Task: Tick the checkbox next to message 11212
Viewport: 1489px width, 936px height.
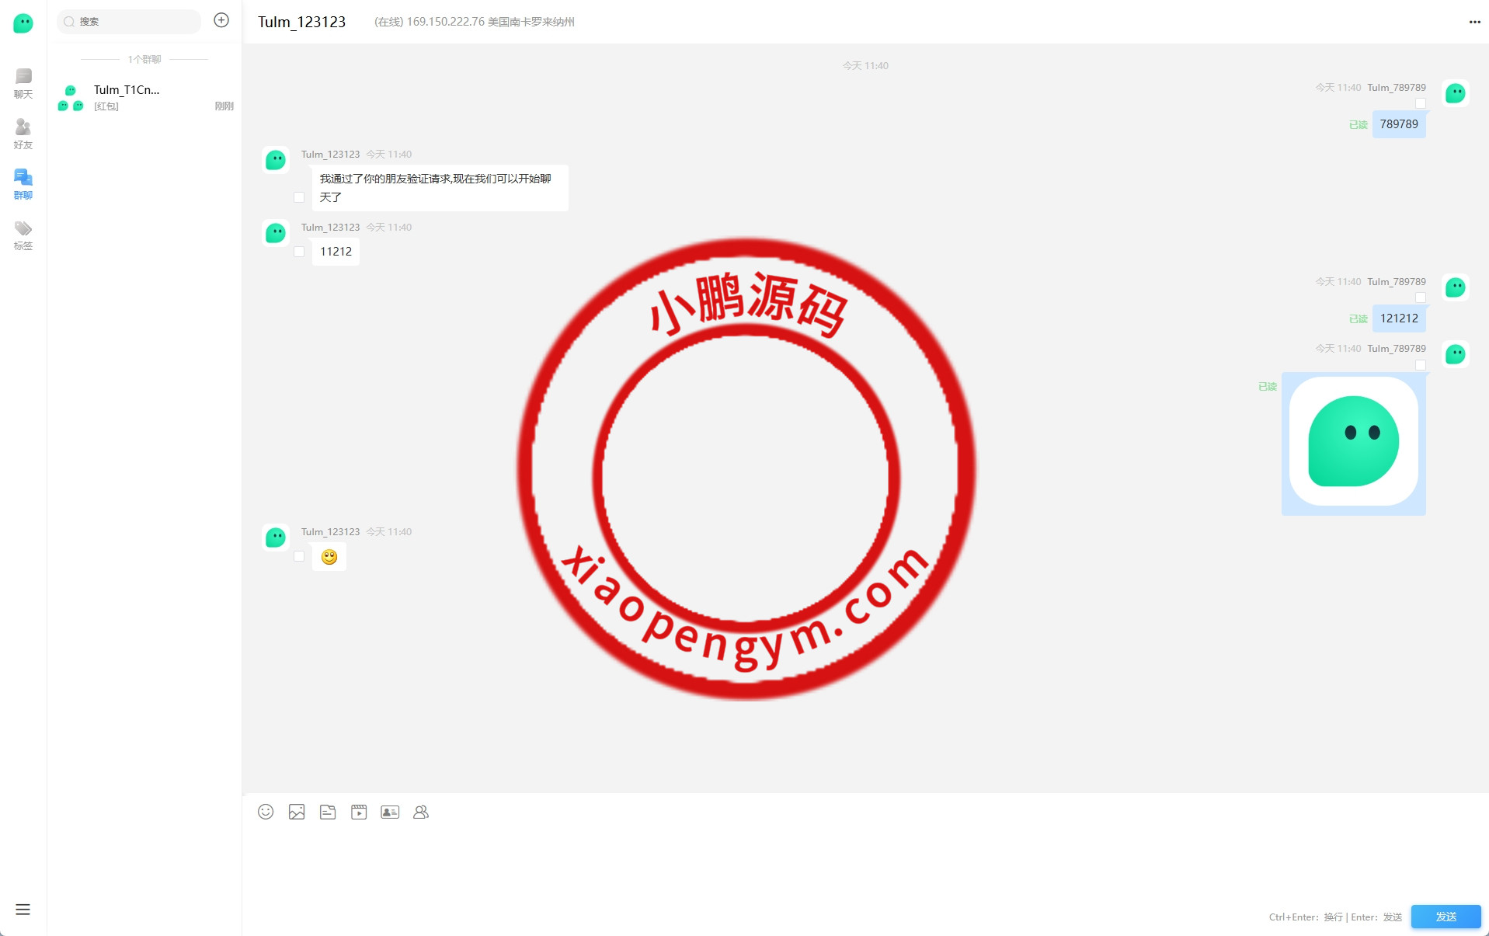Action: (x=299, y=252)
